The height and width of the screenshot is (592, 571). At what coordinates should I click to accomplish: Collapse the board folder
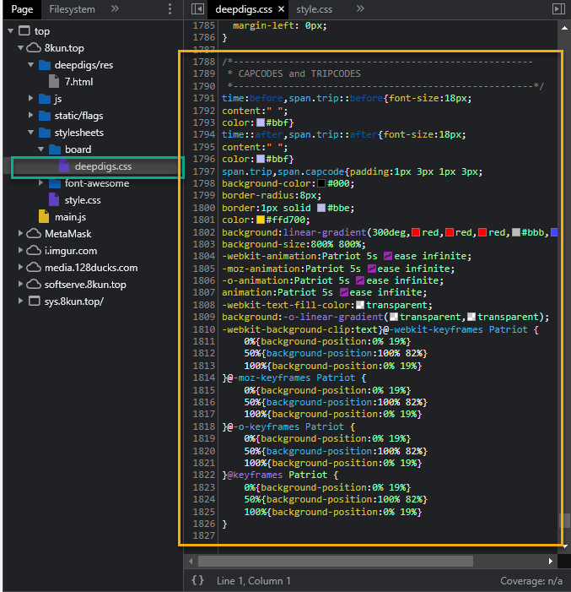click(41, 149)
